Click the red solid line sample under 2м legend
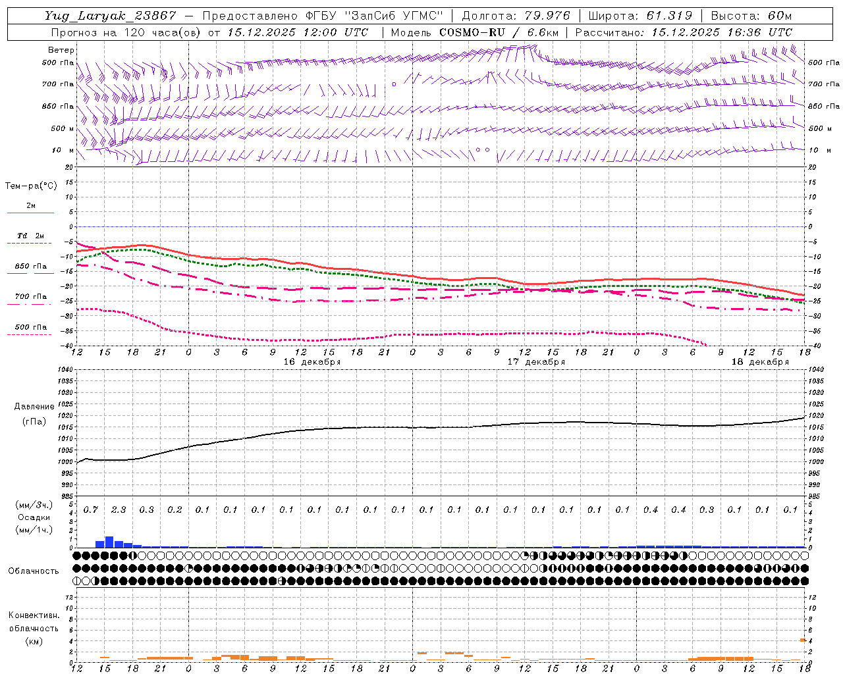843x674 pixels. [30, 213]
